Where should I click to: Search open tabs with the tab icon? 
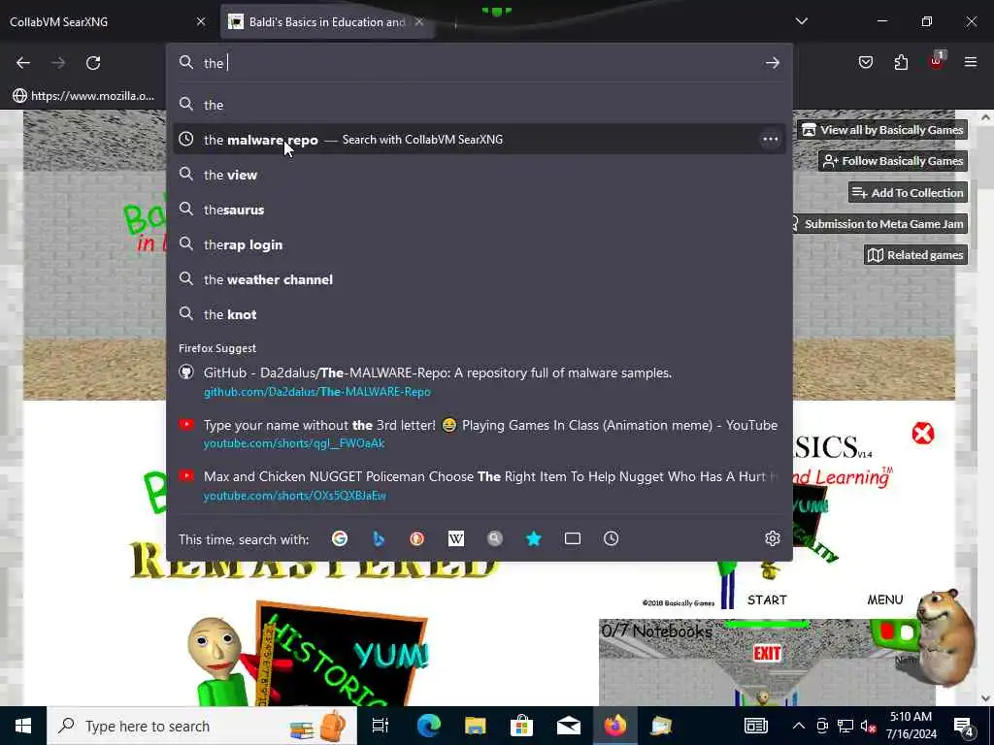click(573, 538)
